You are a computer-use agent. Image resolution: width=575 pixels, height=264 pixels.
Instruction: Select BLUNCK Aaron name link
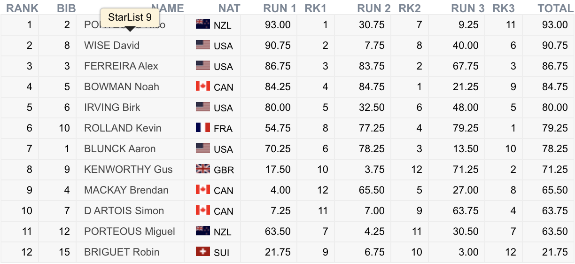(120, 148)
